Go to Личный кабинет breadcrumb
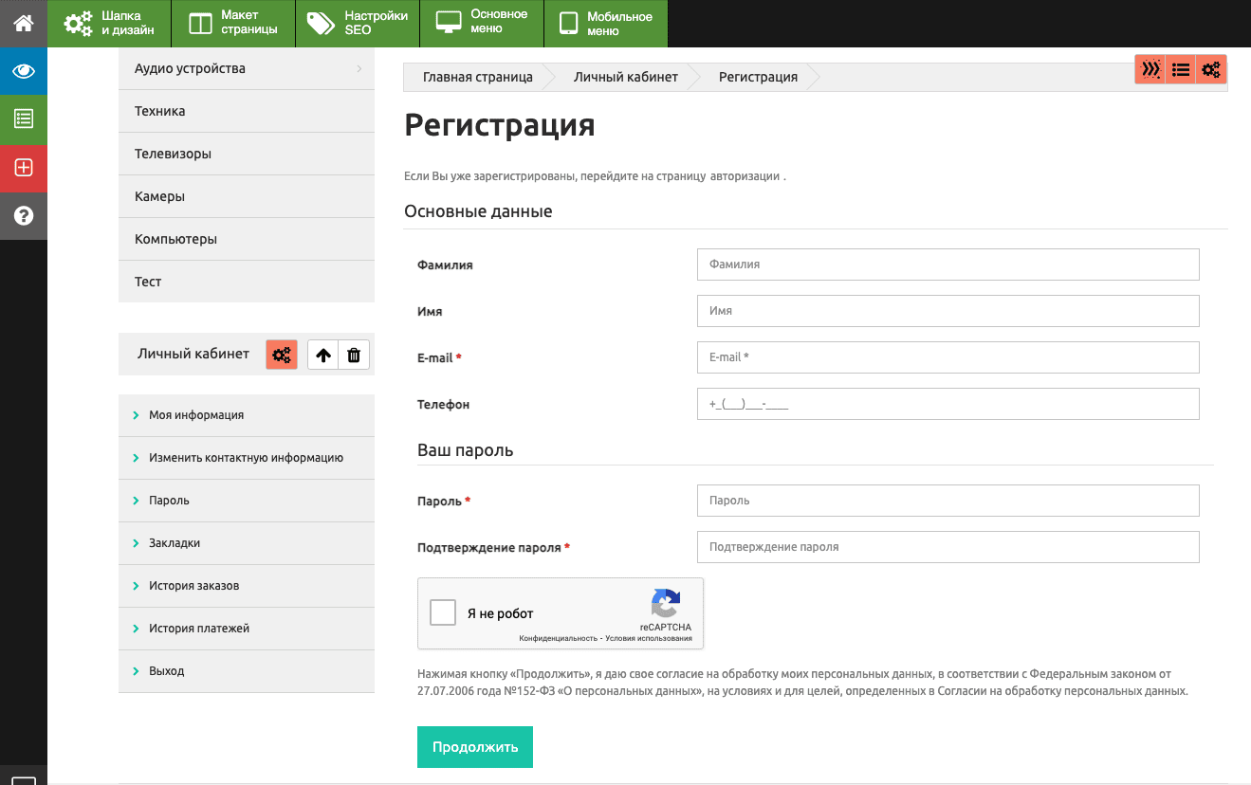This screenshot has height=785, width=1251. click(626, 77)
